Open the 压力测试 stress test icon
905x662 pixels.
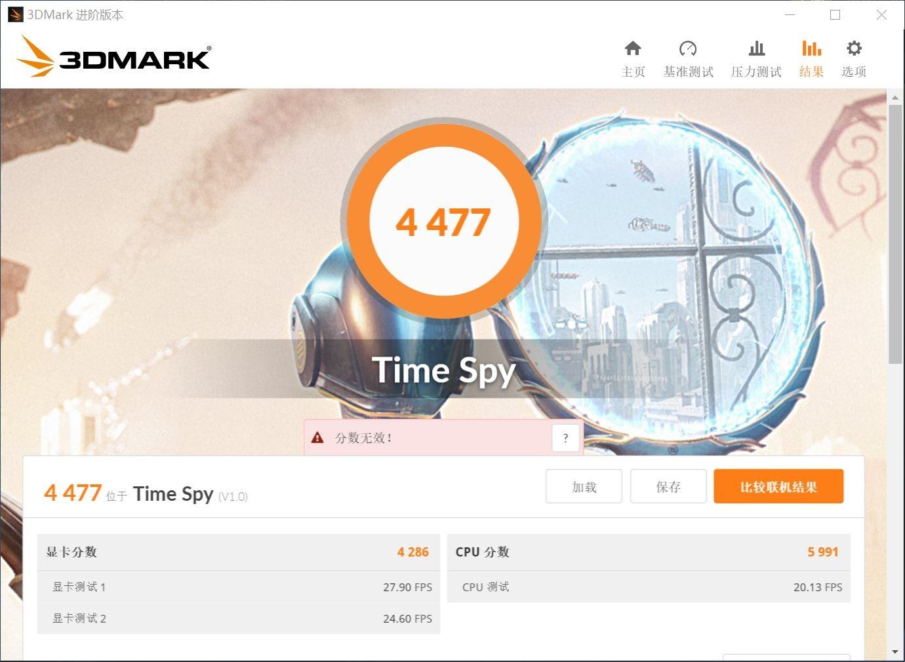click(x=756, y=49)
